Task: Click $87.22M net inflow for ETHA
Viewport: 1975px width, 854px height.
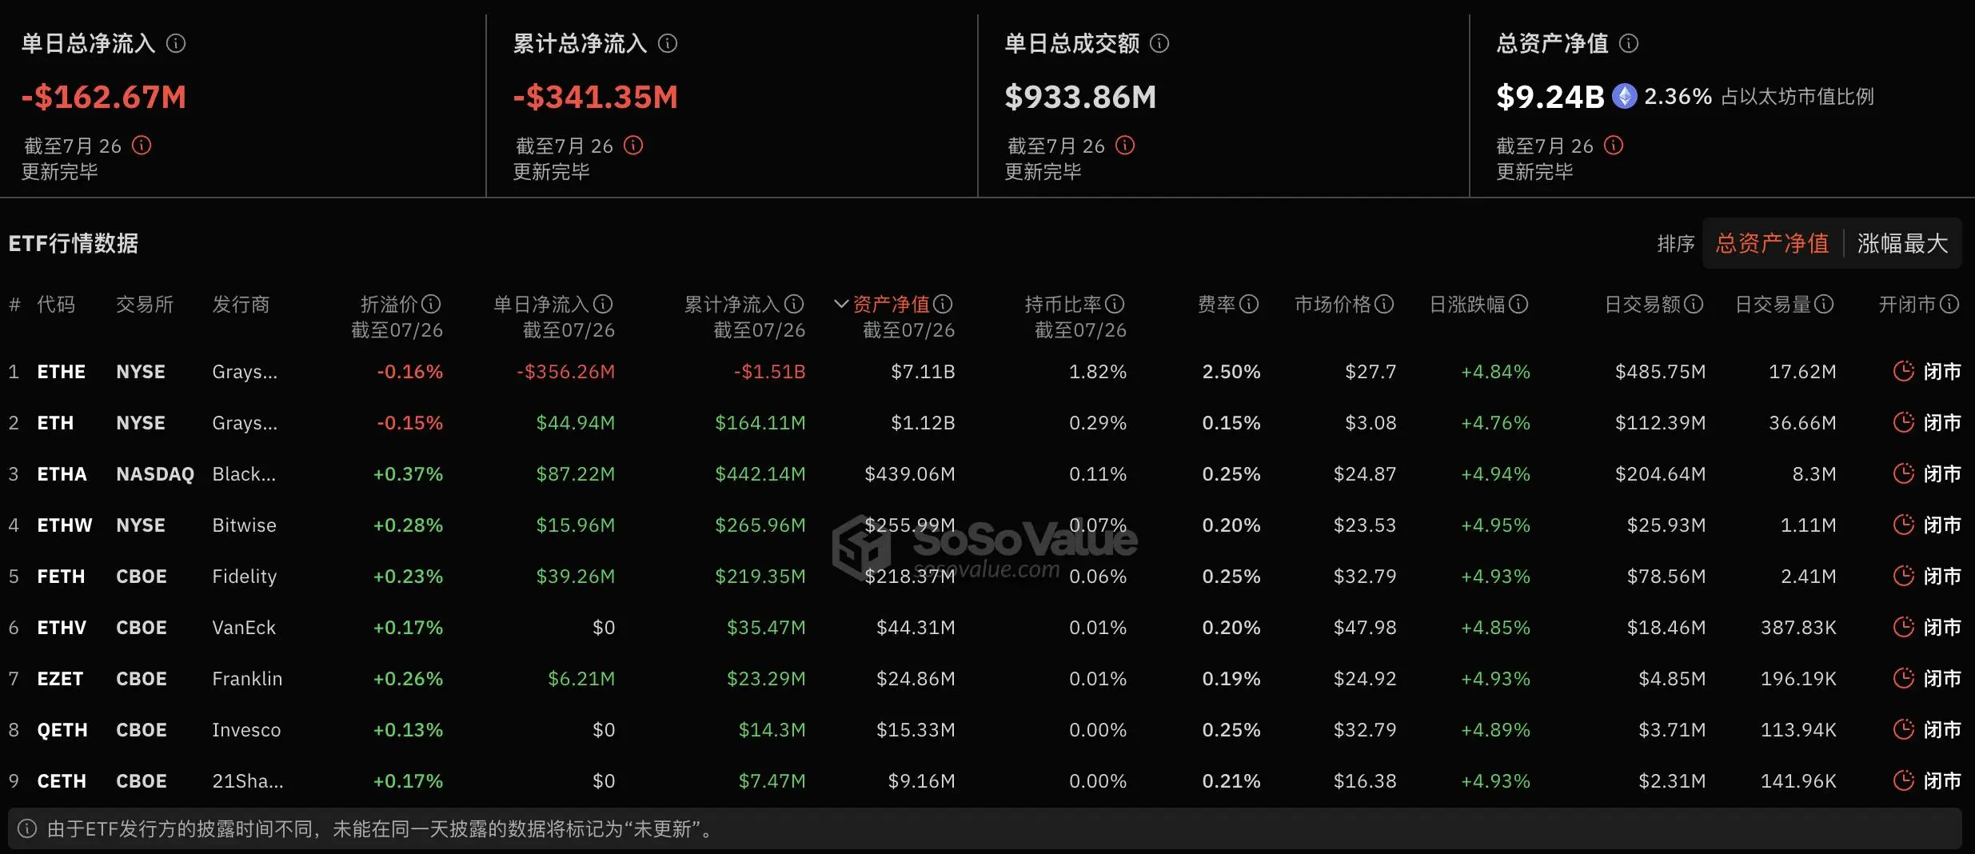Action: (576, 474)
